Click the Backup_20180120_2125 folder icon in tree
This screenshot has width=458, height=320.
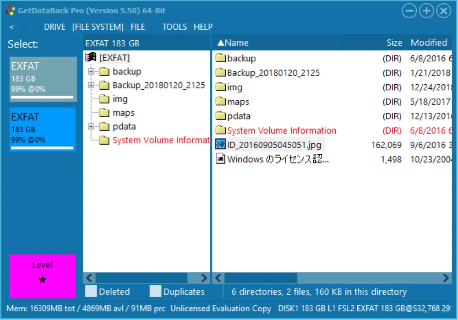point(104,85)
